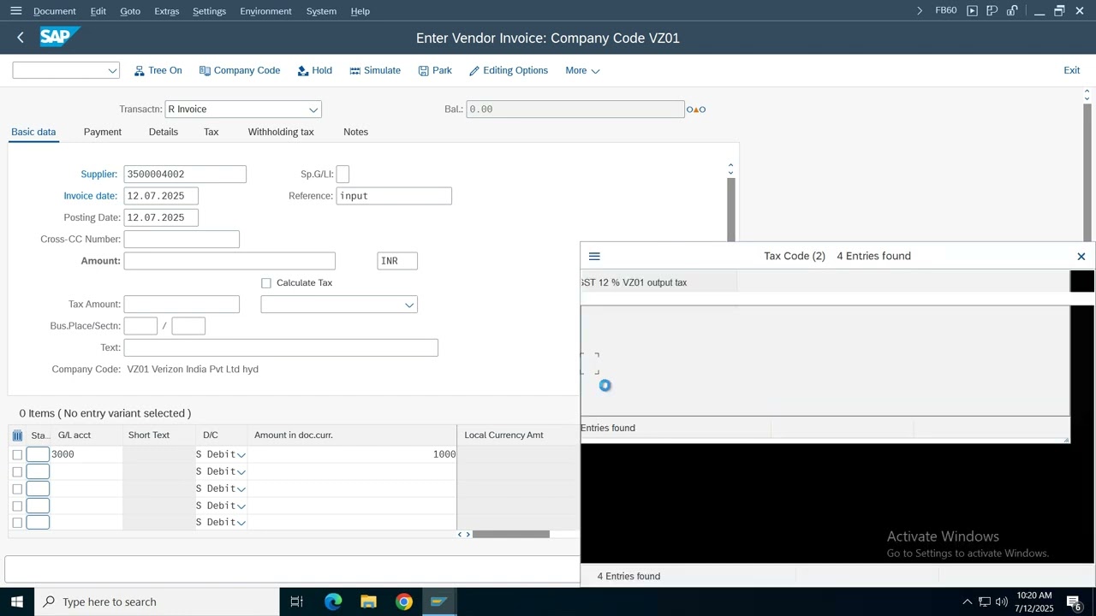Click the Supplier field label link
This screenshot has width=1096, height=616.
[99, 175]
